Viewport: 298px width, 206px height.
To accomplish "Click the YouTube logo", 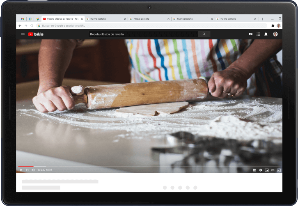I will pyautogui.click(x=36, y=34).
